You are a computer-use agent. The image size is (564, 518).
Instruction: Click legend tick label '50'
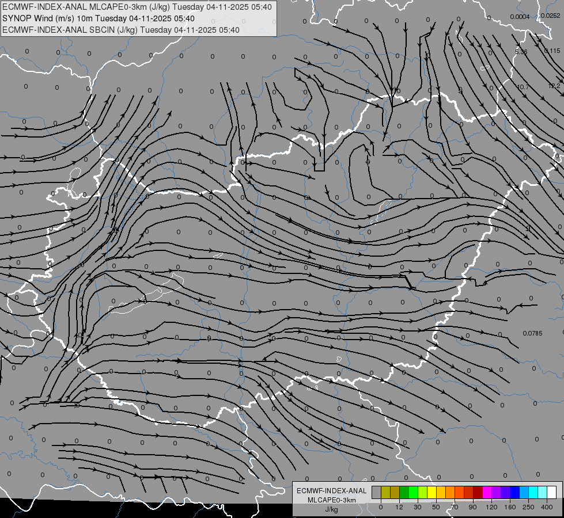(436, 507)
